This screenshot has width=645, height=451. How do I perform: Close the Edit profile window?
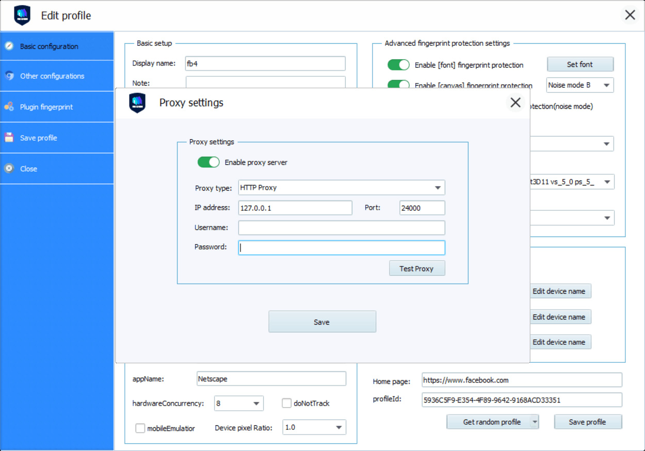(630, 15)
